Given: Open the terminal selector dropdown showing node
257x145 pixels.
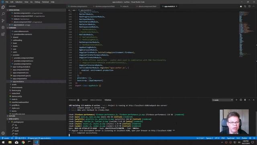Looking at the screenshot, I should pos(222,100).
